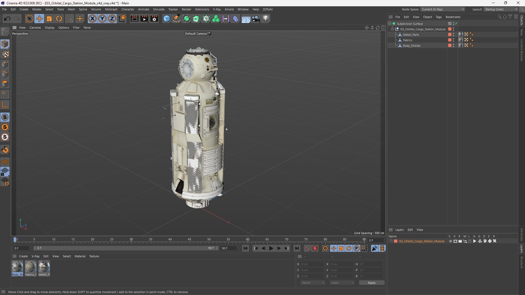Go to end of animation
This screenshot has height=295, width=525.
click(297, 248)
